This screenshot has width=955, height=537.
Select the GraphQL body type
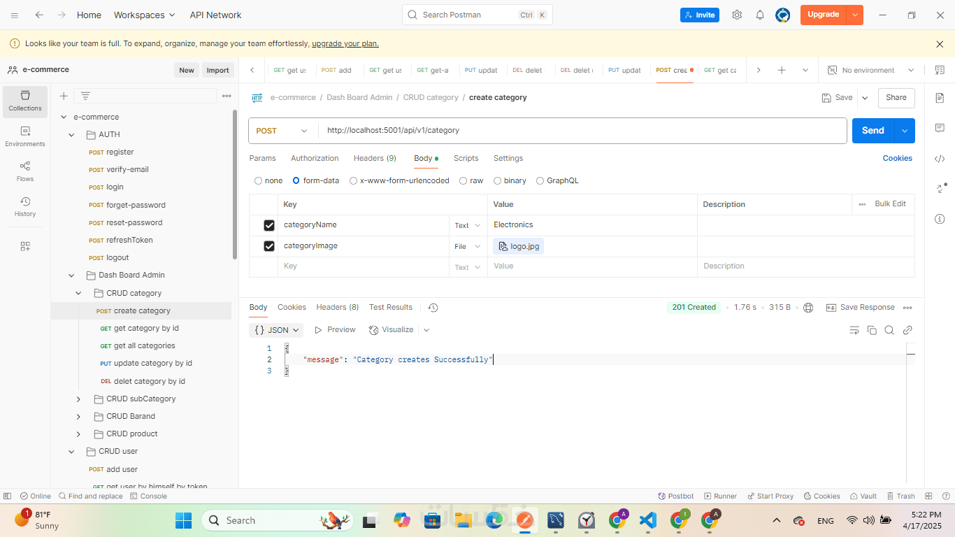pyautogui.click(x=557, y=180)
